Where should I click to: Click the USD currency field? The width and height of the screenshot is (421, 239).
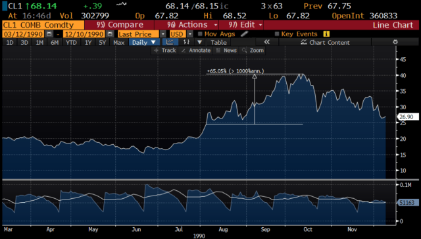coord(178,34)
